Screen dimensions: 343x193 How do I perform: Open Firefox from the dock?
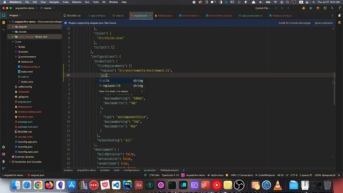49,185
